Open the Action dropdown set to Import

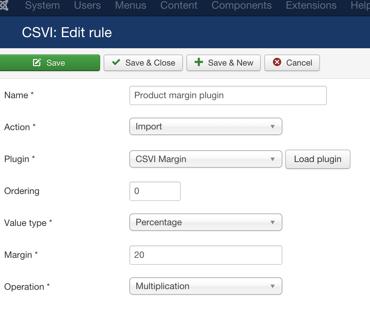tap(206, 126)
